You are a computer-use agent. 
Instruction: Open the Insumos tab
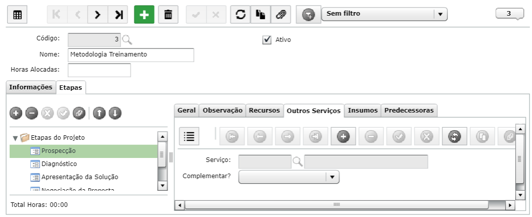click(x=363, y=110)
